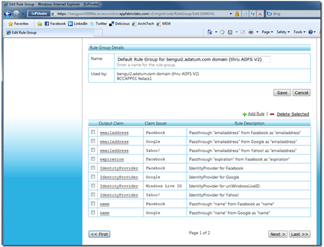Click the Save button
The image size is (324, 247).
click(282, 93)
